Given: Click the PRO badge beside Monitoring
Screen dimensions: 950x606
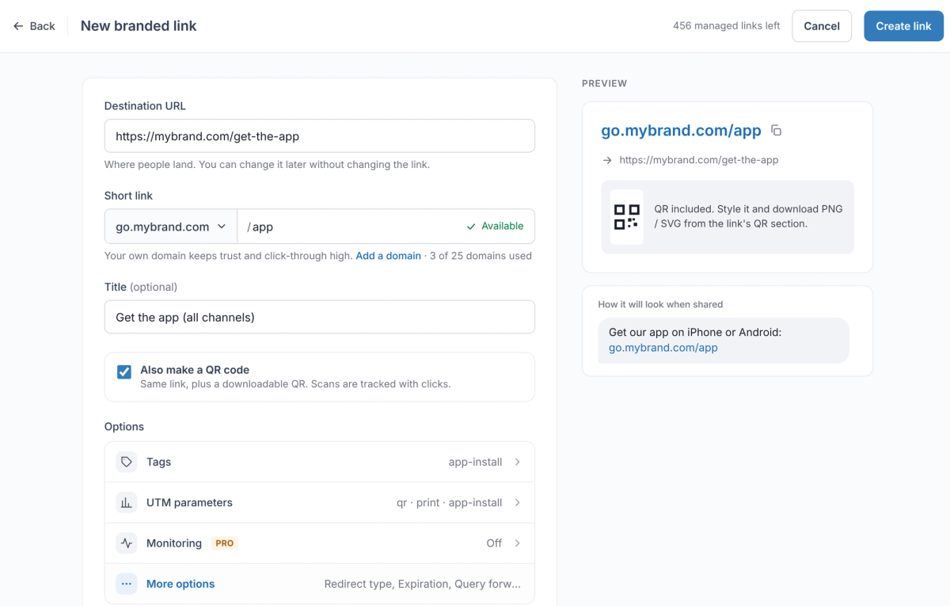Looking at the screenshot, I should click(225, 543).
